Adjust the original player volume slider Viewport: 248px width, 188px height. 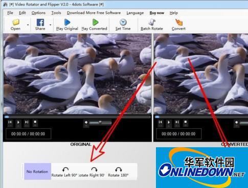[100, 122]
